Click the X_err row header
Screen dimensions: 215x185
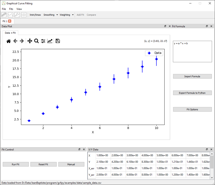click(x=92, y=168)
